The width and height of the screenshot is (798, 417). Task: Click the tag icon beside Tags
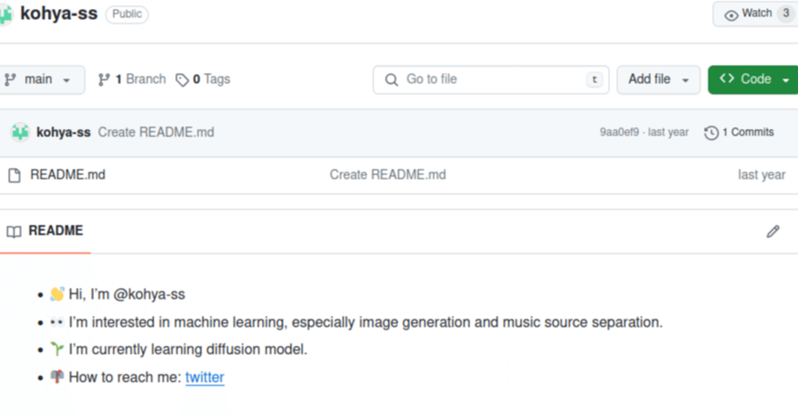point(182,80)
